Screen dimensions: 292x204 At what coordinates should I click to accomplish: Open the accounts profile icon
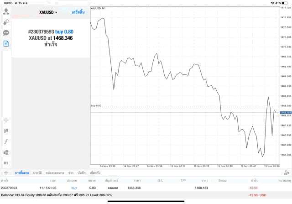pyautogui.click(x=6, y=11)
